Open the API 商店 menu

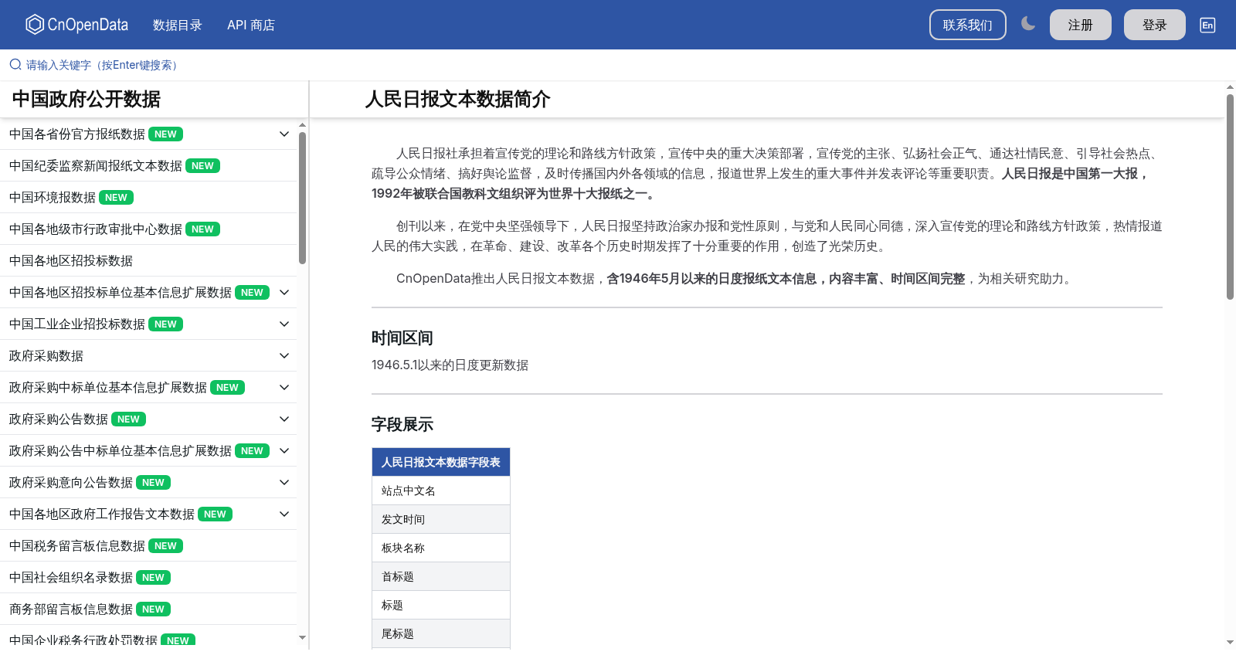[x=251, y=25]
